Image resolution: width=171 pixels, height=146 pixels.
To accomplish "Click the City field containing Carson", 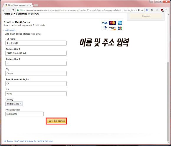I will tap(36, 73).
